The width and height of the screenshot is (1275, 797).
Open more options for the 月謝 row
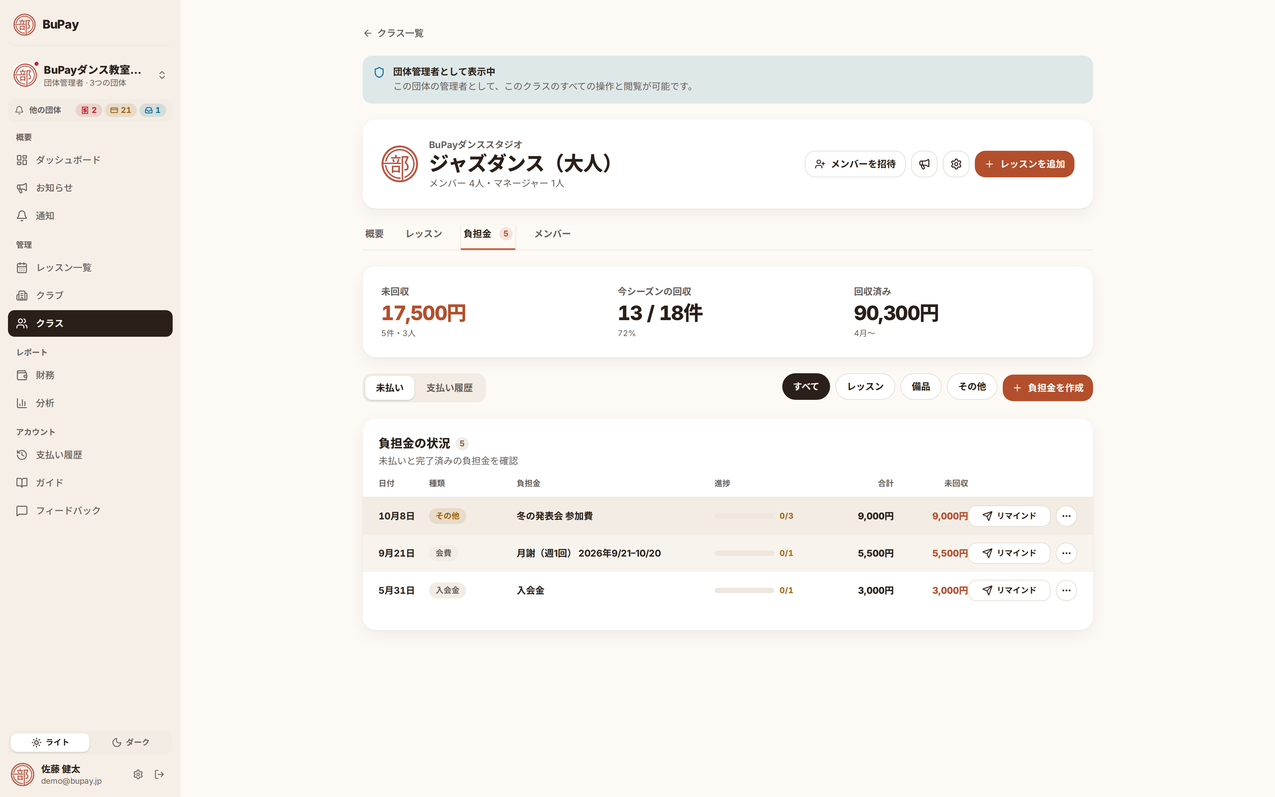point(1066,553)
